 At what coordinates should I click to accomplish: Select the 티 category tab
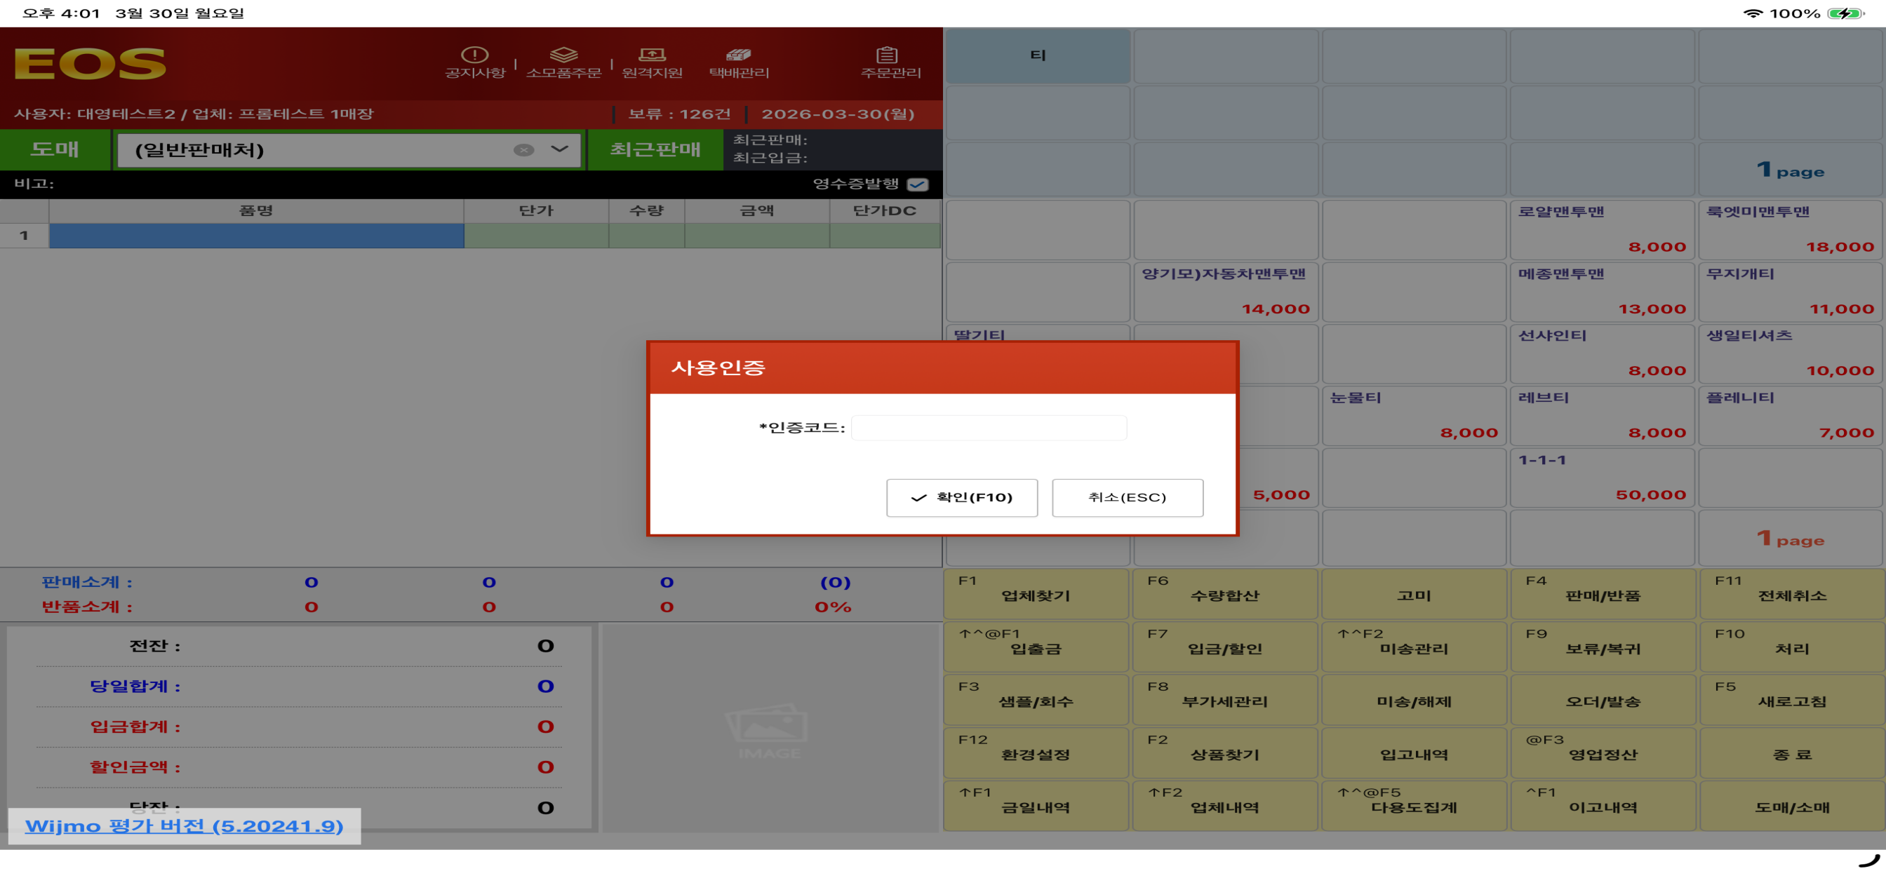(x=1038, y=55)
